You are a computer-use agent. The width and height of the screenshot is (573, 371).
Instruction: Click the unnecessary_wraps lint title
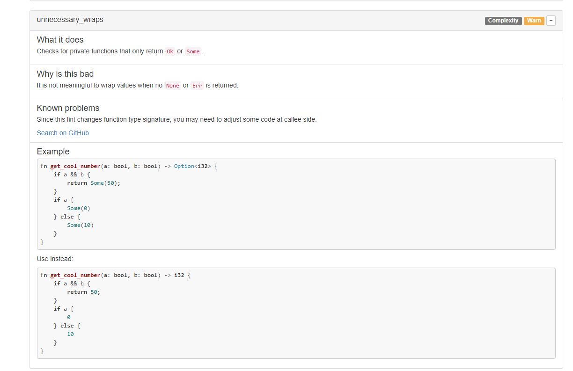coord(70,20)
